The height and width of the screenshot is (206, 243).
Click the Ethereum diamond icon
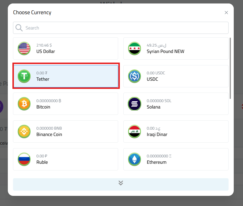(134, 159)
